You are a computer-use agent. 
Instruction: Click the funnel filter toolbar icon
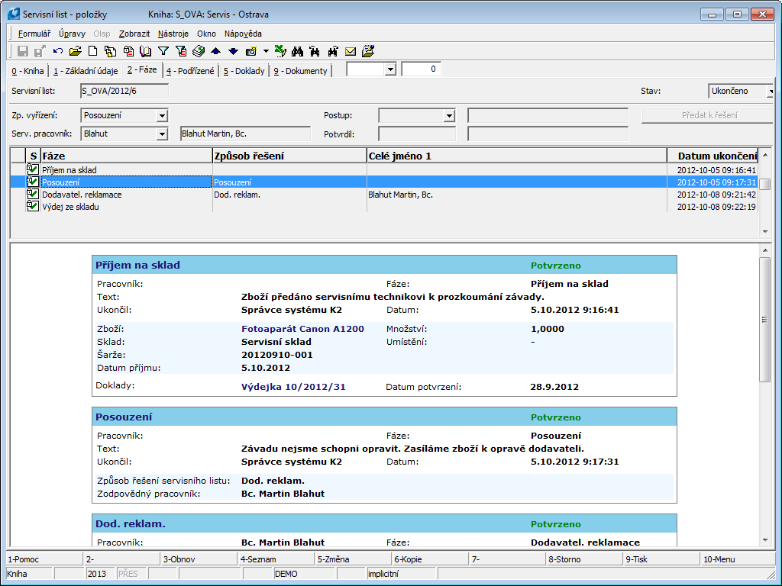163,51
